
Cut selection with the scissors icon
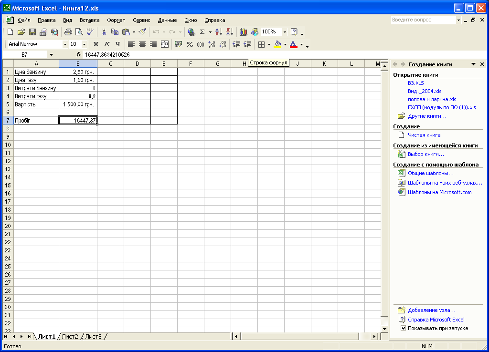click(104, 32)
